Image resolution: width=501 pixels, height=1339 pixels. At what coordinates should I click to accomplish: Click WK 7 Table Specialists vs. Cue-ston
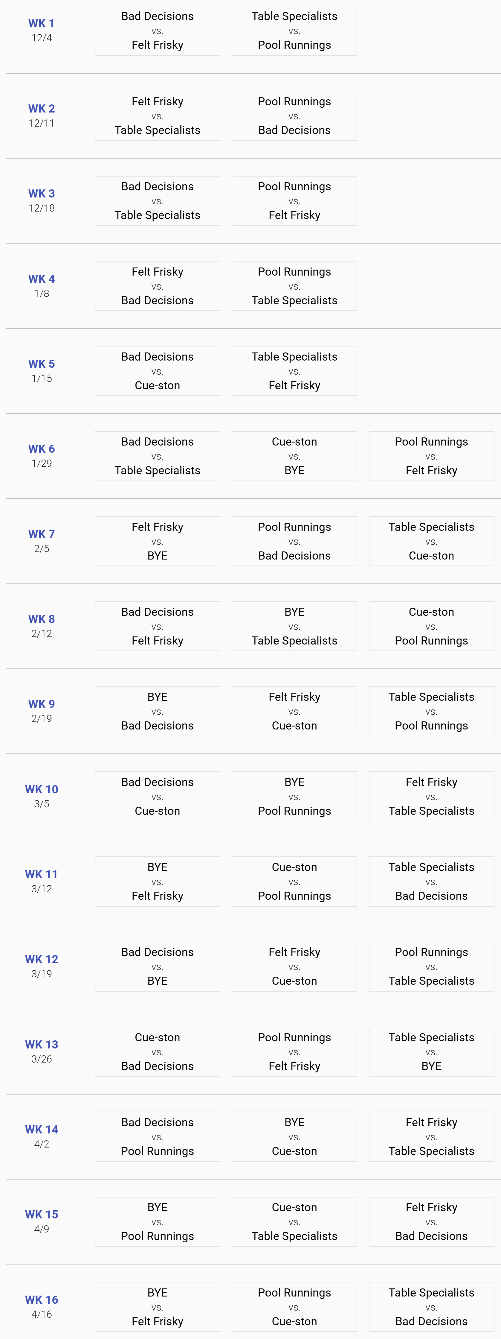point(431,541)
